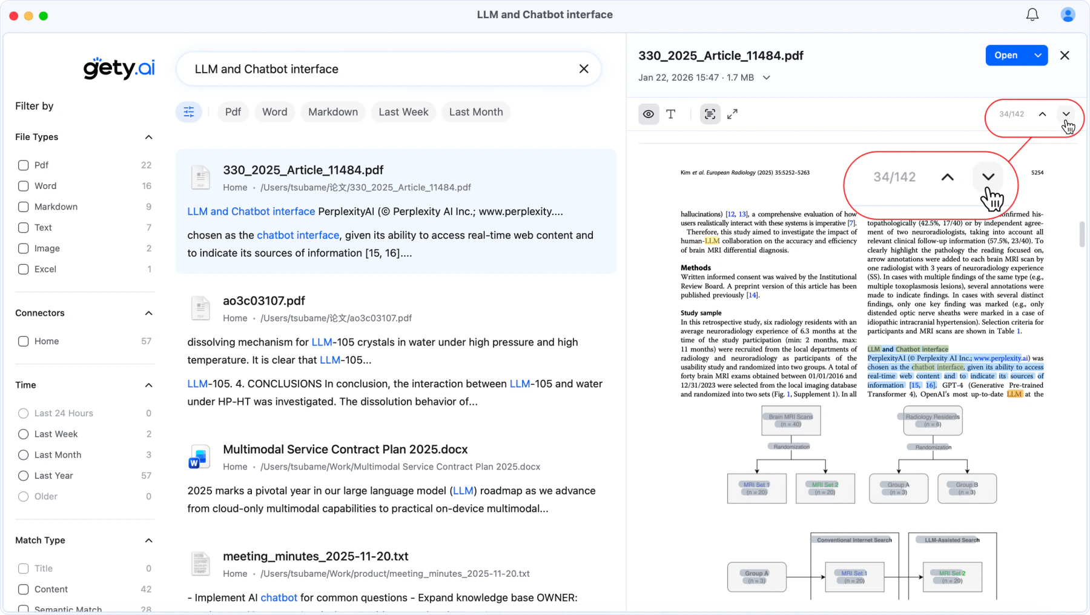The width and height of the screenshot is (1090, 615).
Task: Click the Filter by heading
Action: [35, 106]
